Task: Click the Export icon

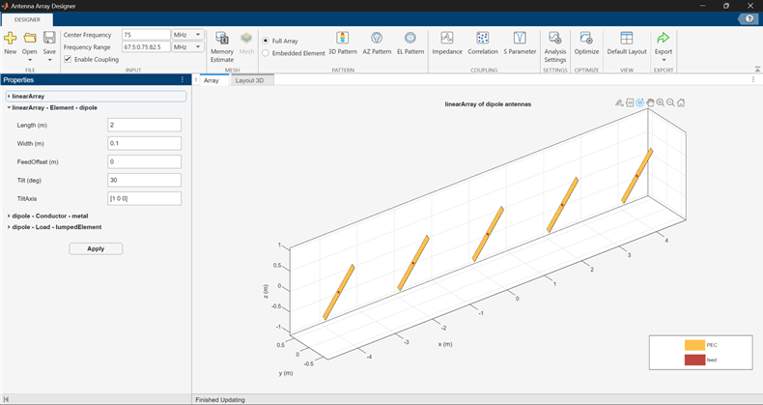Action: tap(664, 38)
